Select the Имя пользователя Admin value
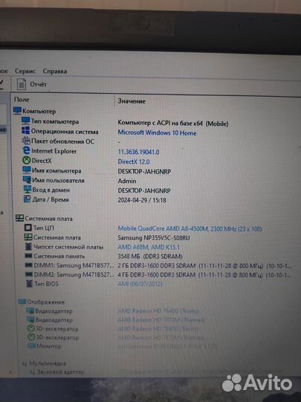The width and height of the screenshot is (301, 402). (127, 181)
